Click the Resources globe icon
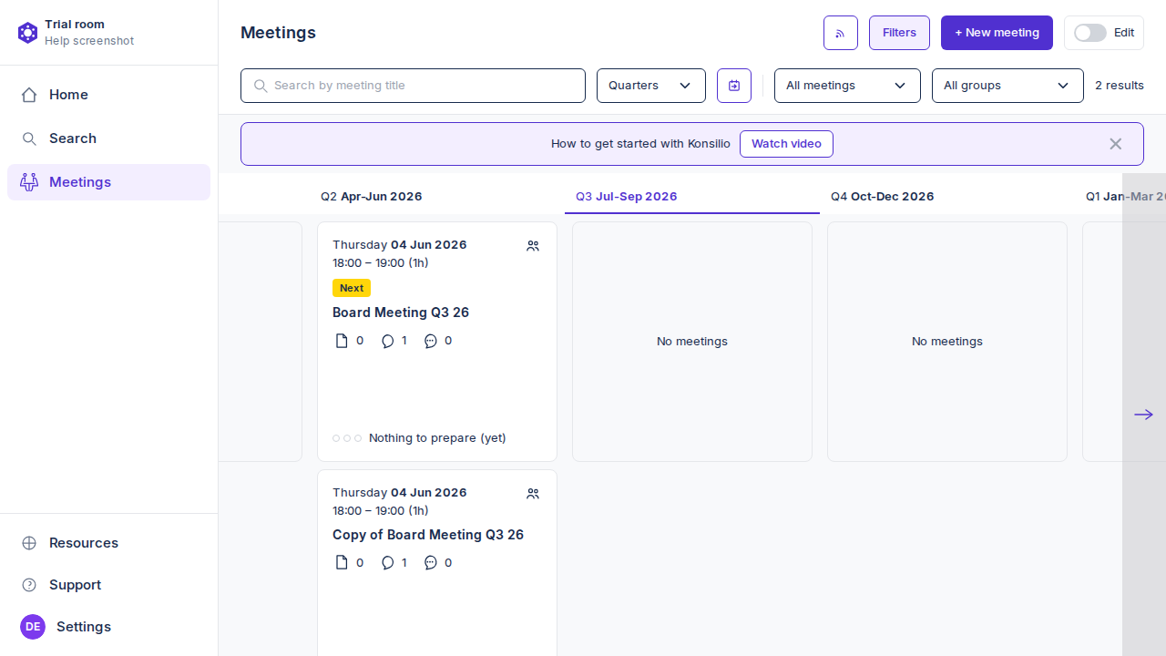 coord(29,543)
